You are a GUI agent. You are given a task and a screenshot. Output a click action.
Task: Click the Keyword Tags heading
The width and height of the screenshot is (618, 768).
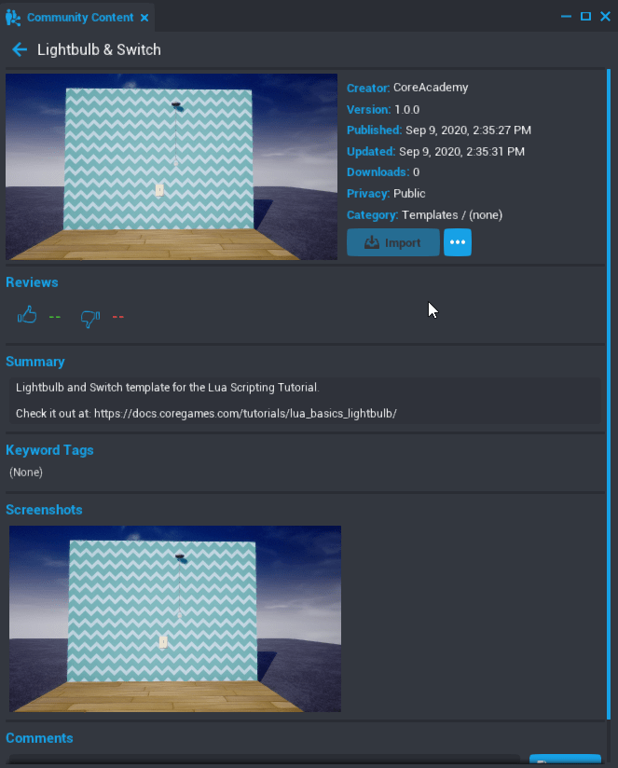(49, 450)
